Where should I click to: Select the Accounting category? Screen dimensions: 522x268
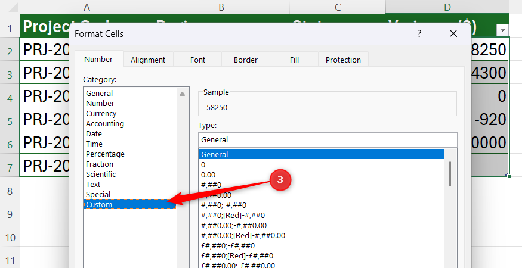click(130, 124)
